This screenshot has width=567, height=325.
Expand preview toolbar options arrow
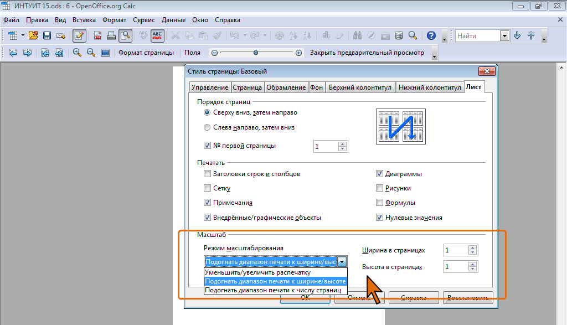(x=435, y=53)
